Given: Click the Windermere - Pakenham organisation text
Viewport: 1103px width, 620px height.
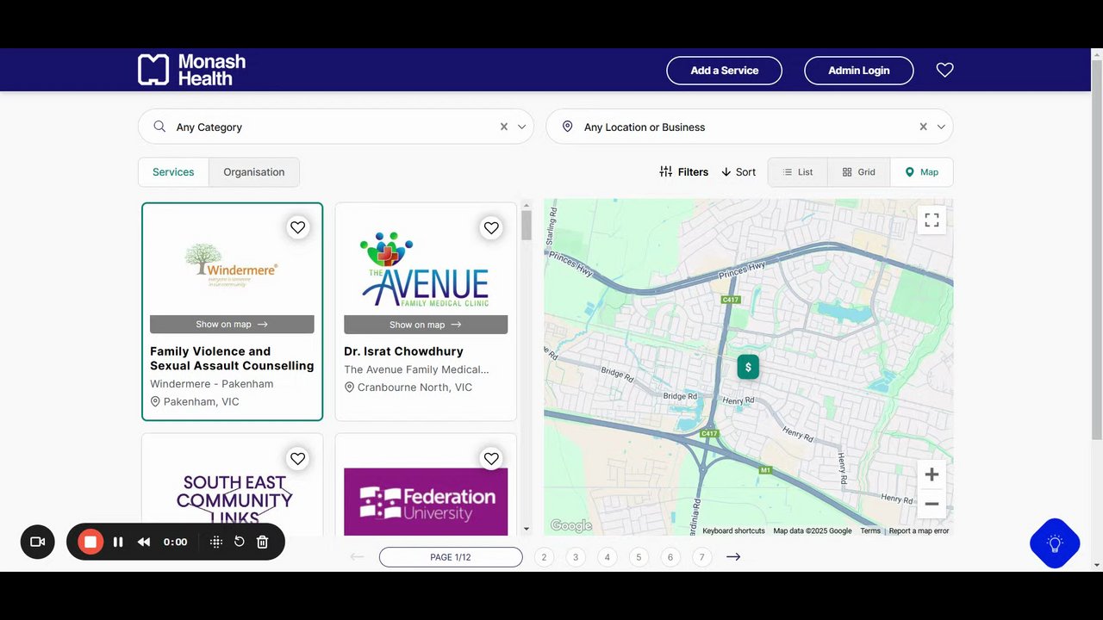Looking at the screenshot, I should [212, 384].
